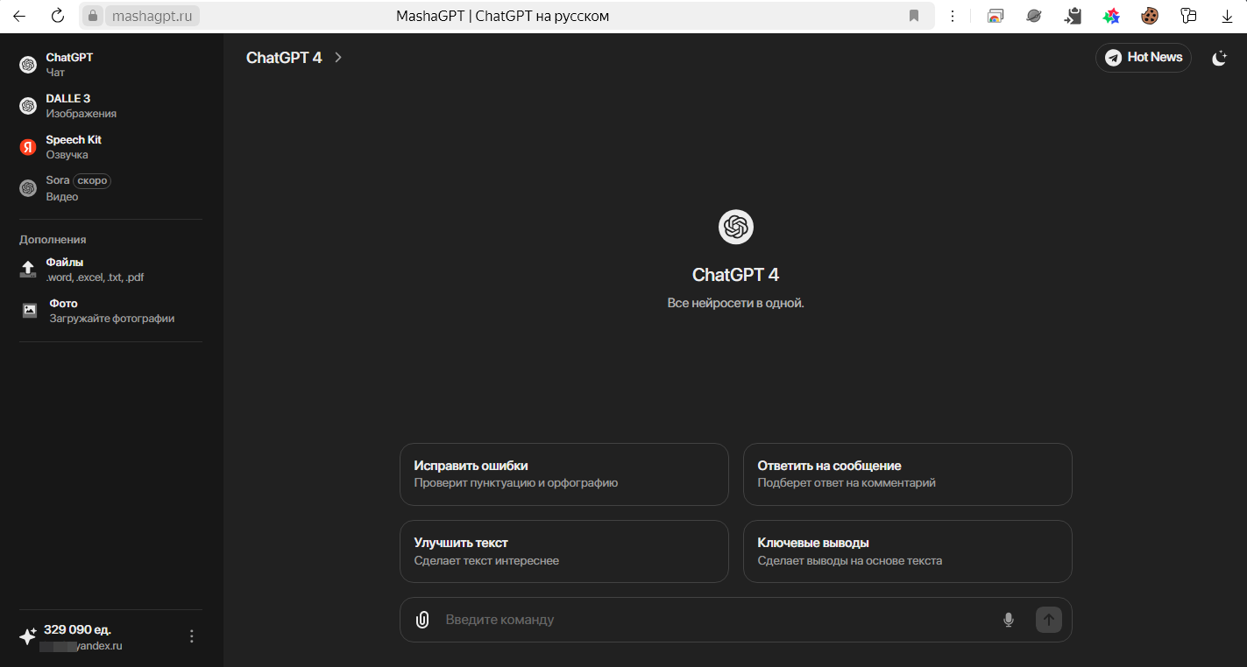Choose the Ответить на сообщение suggestion

click(x=908, y=474)
